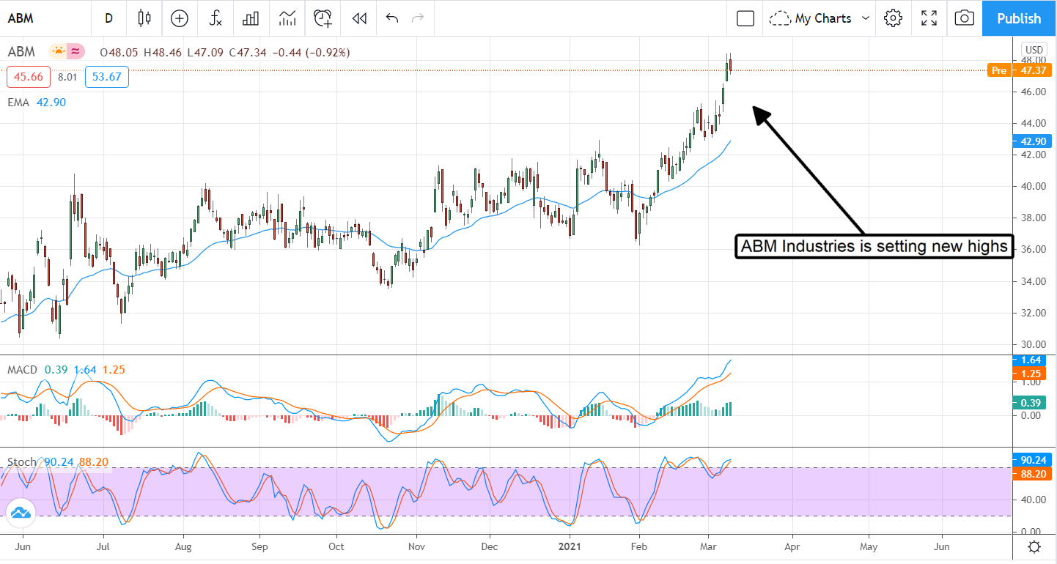The width and height of the screenshot is (1057, 564).
Task: Open the candlestick chart style selector
Action: pyautogui.click(x=144, y=18)
